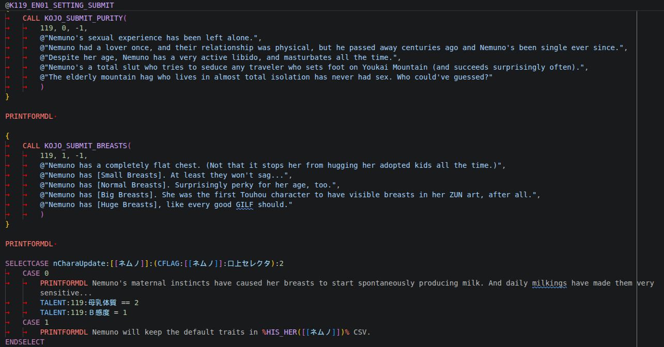Click the yellow closing brace after PURITY block
The width and height of the screenshot is (664, 347).
pyautogui.click(x=7, y=97)
